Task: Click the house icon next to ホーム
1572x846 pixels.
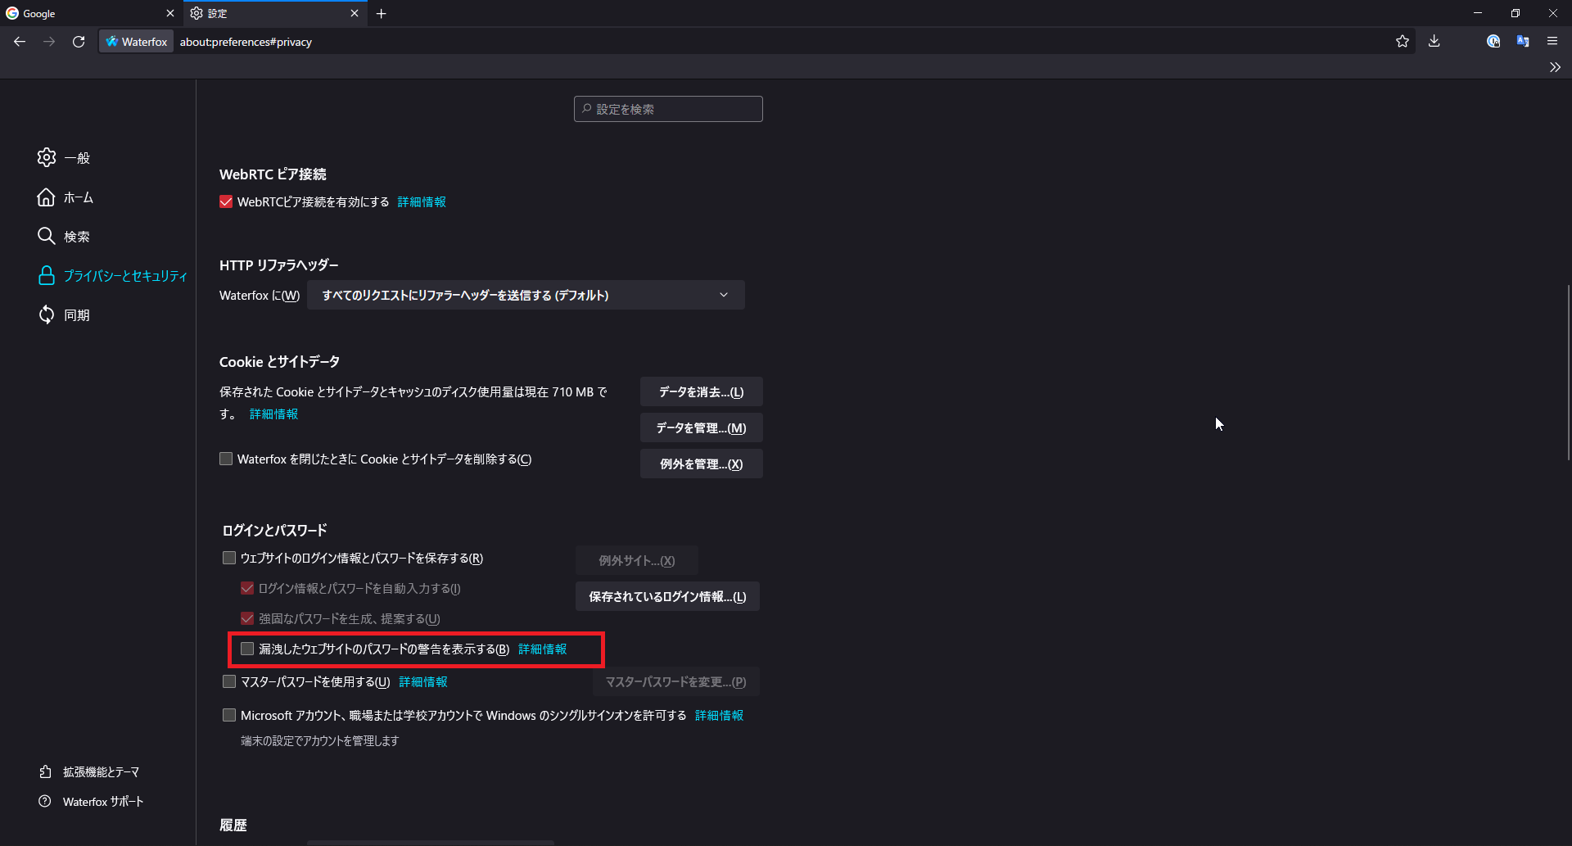Action: 47,197
